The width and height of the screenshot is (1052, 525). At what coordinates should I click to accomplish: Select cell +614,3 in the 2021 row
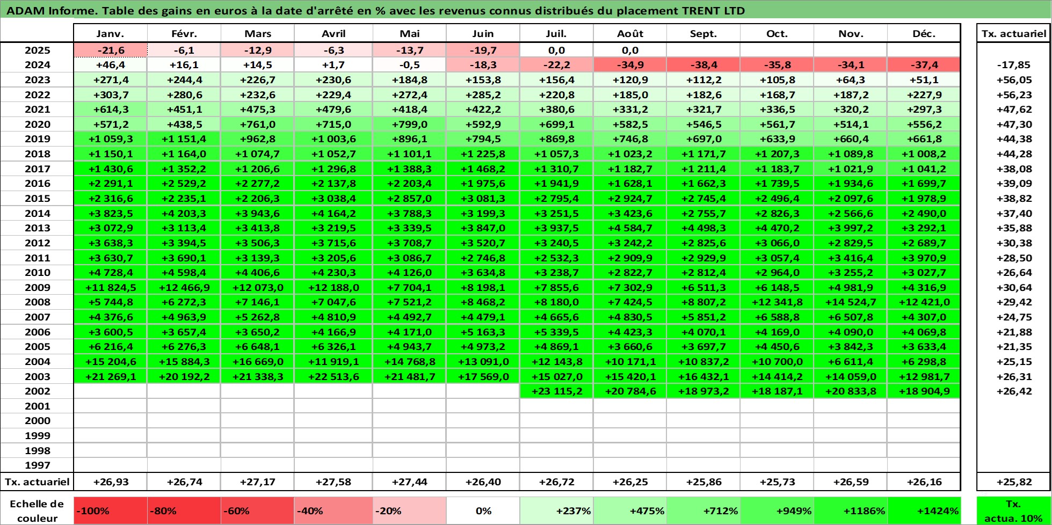[x=110, y=110]
